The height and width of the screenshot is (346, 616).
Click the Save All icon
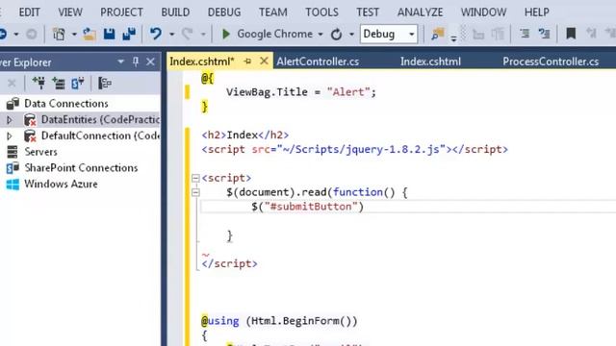(129, 35)
